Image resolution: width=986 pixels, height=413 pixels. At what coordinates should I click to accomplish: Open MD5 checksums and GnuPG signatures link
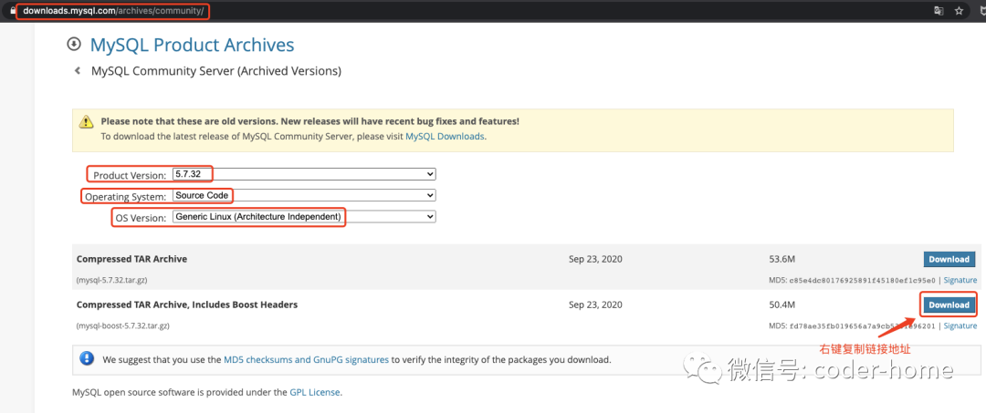click(306, 360)
